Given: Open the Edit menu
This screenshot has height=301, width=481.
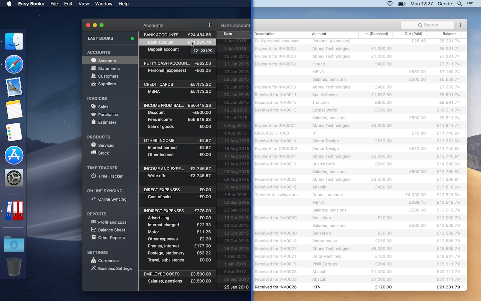Looking at the screenshot, I should [68, 4].
